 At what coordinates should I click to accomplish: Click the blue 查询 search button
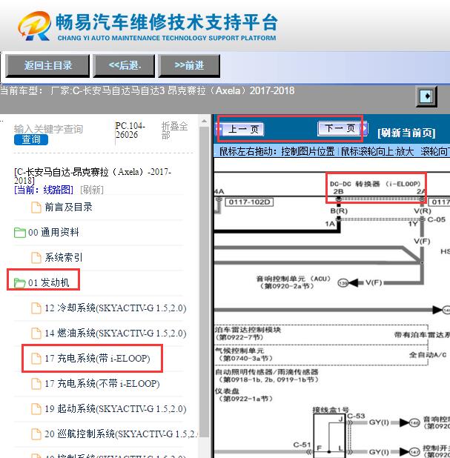tap(31, 139)
